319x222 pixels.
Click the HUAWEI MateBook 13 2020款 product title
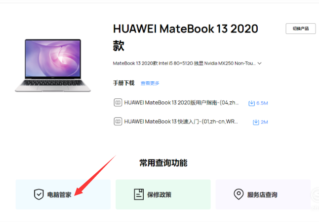pos(186,37)
